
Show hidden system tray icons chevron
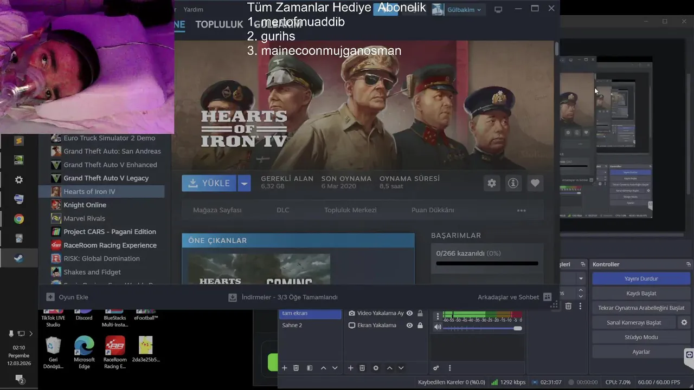point(31,334)
